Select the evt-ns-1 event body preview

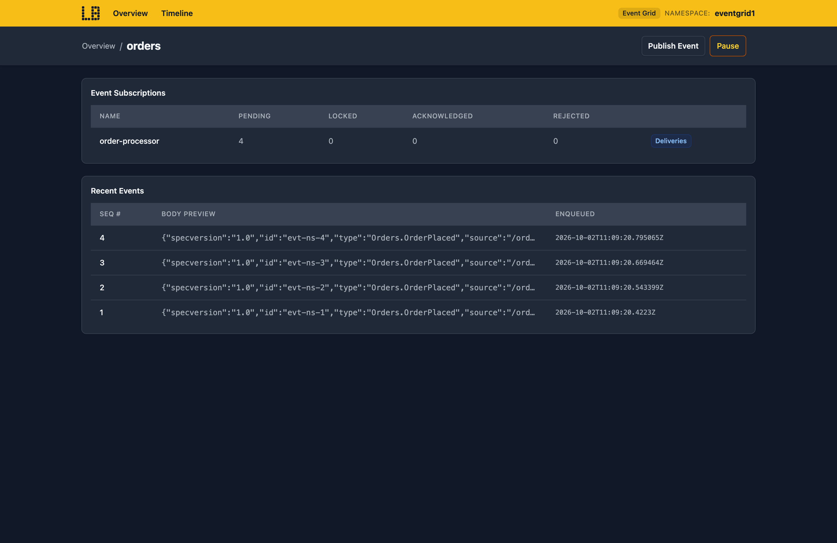pyautogui.click(x=348, y=313)
